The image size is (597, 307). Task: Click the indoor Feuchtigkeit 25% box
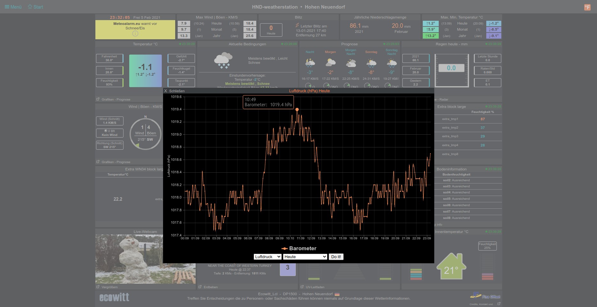click(487, 246)
